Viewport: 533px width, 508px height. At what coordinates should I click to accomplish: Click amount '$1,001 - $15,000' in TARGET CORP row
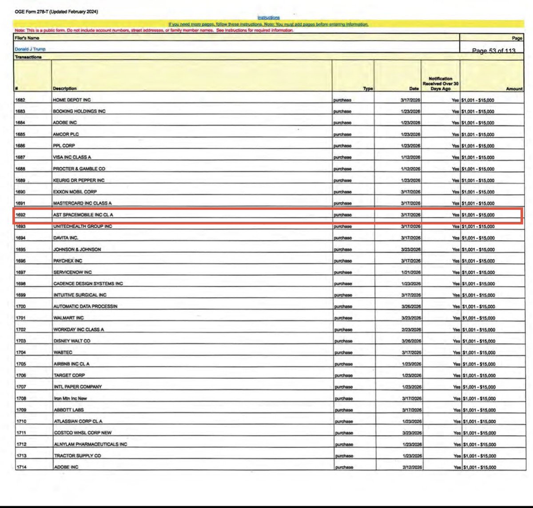479,376
